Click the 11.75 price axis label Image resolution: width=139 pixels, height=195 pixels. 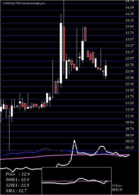click(130, 97)
